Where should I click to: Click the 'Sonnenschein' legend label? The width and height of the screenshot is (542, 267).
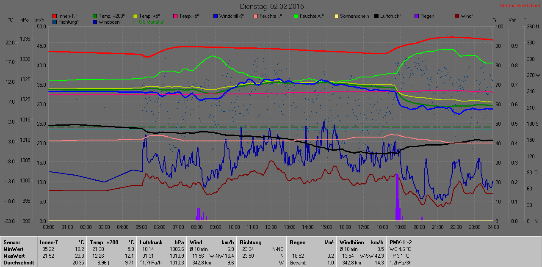pos(354,16)
